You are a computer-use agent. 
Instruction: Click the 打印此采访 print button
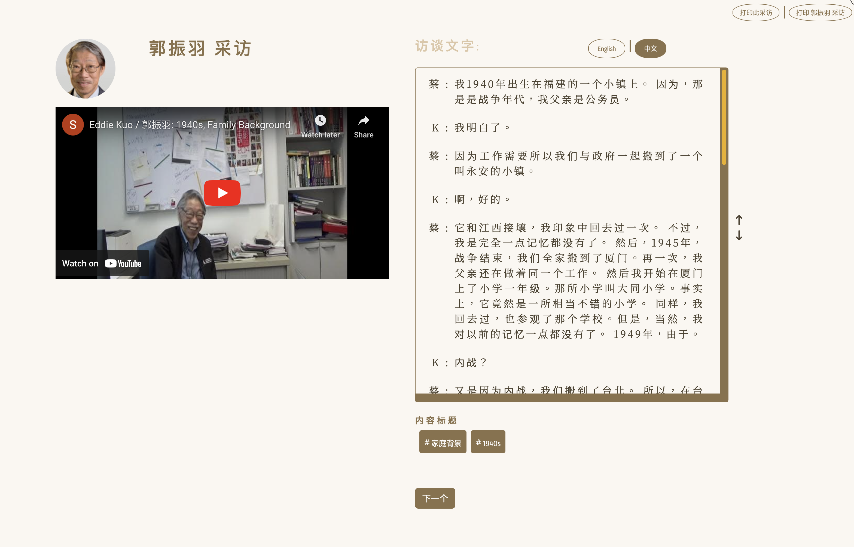[756, 13]
